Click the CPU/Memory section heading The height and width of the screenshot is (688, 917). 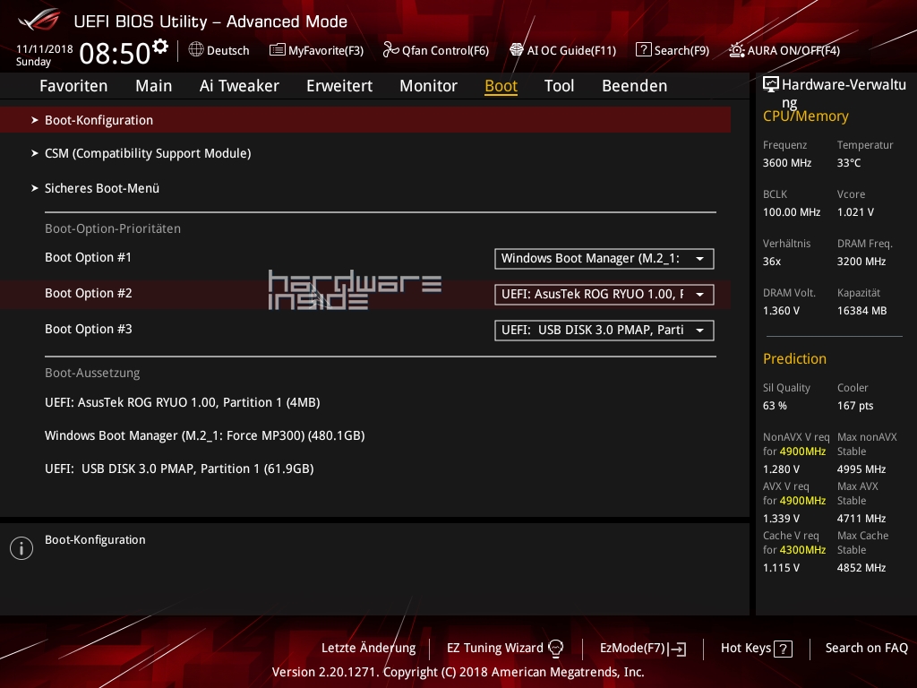click(805, 116)
